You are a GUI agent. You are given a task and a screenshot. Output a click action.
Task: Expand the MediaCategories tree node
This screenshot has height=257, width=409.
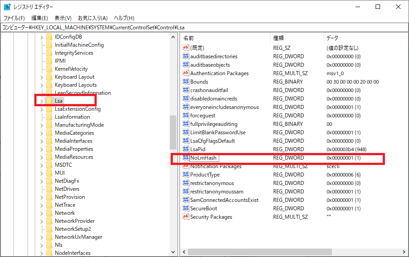[41, 133]
